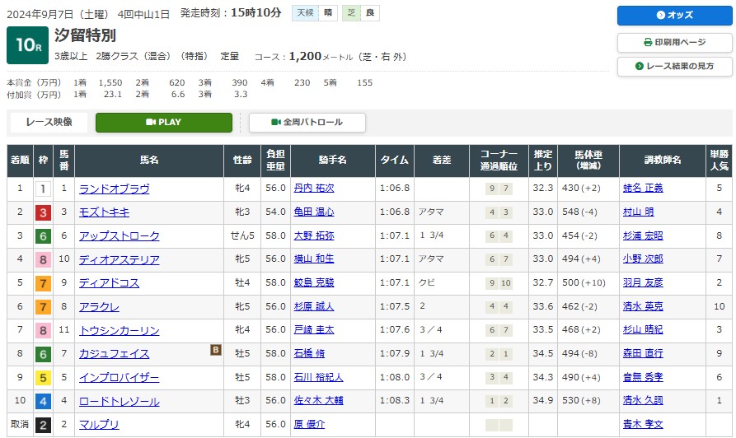The height and width of the screenshot is (438, 736).
Task: Open the オッズ odds page
Action: [x=674, y=16]
